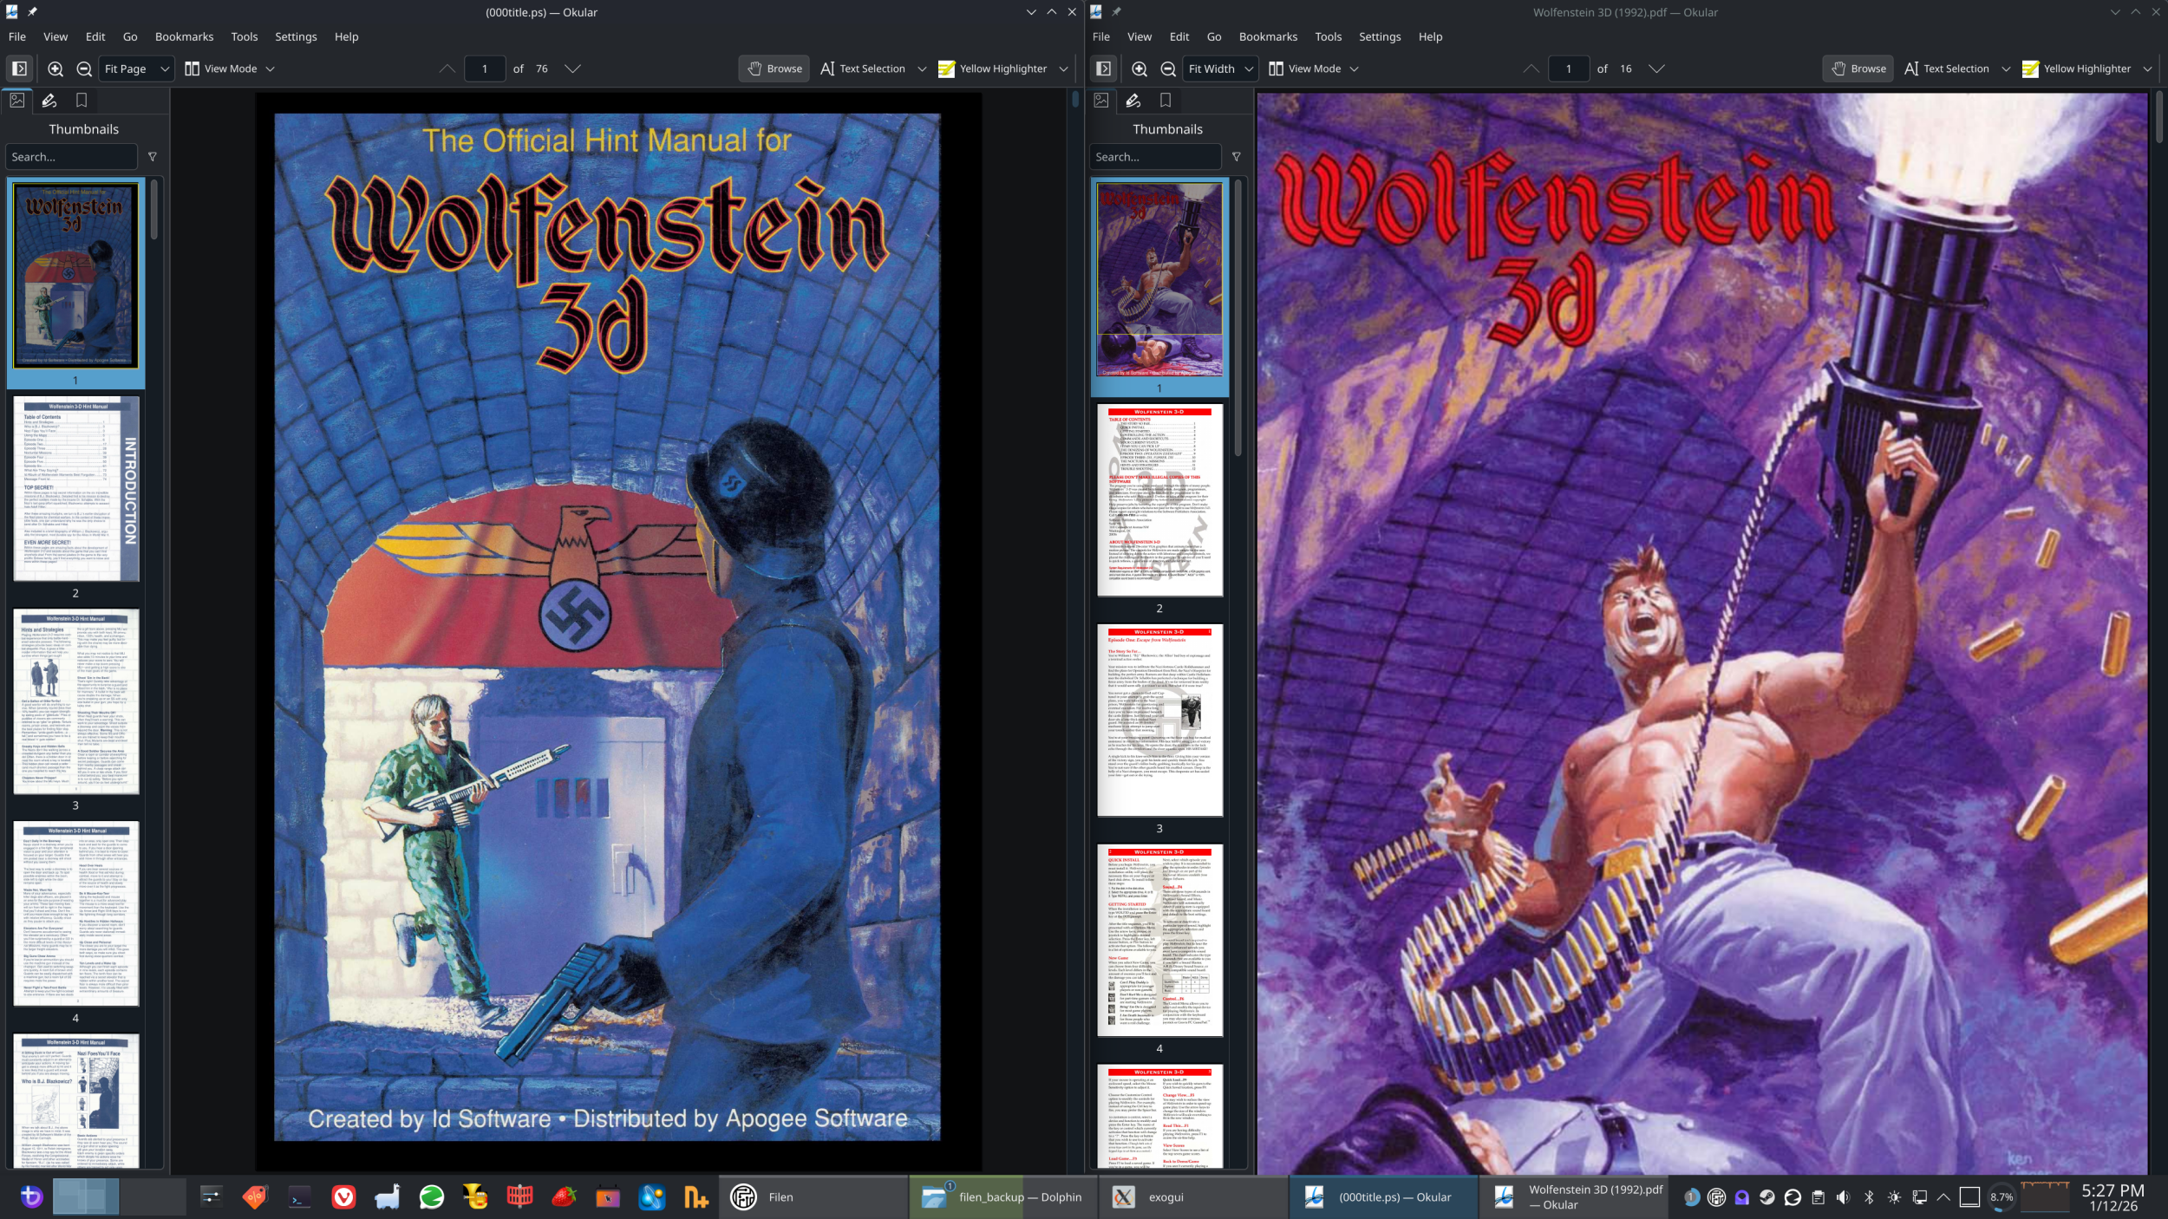The width and height of the screenshot is (2168, 1219).
Task: Expand Text Selection arrow in left toolbar
Action: (922, 68)
